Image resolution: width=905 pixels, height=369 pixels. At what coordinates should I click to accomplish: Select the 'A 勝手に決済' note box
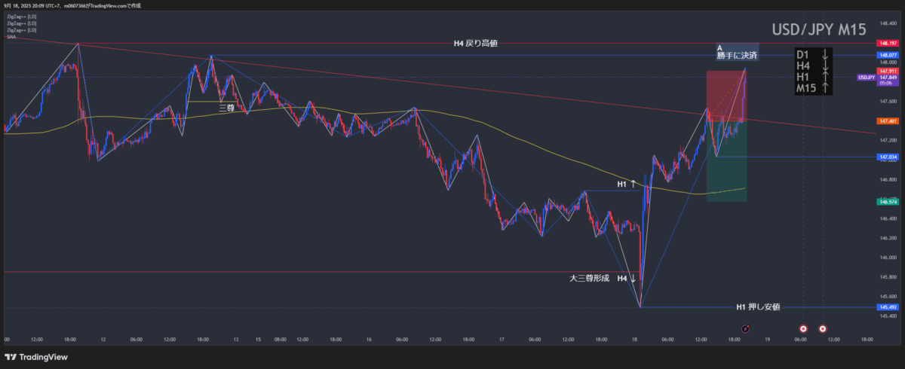pos(737,51)
